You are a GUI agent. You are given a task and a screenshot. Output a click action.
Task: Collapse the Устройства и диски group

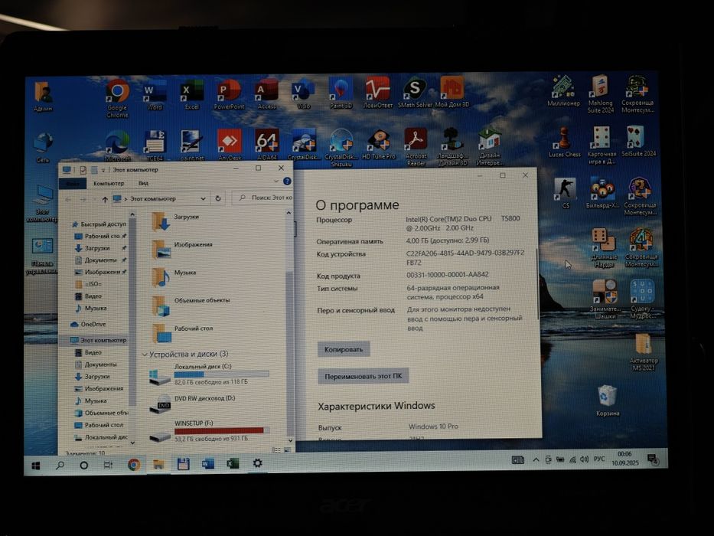[145, 354]
